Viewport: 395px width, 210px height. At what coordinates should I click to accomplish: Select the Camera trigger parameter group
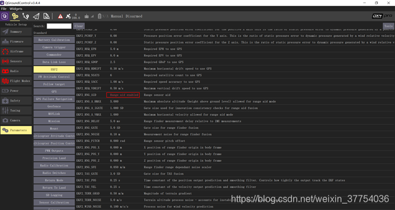pos(54,47)
